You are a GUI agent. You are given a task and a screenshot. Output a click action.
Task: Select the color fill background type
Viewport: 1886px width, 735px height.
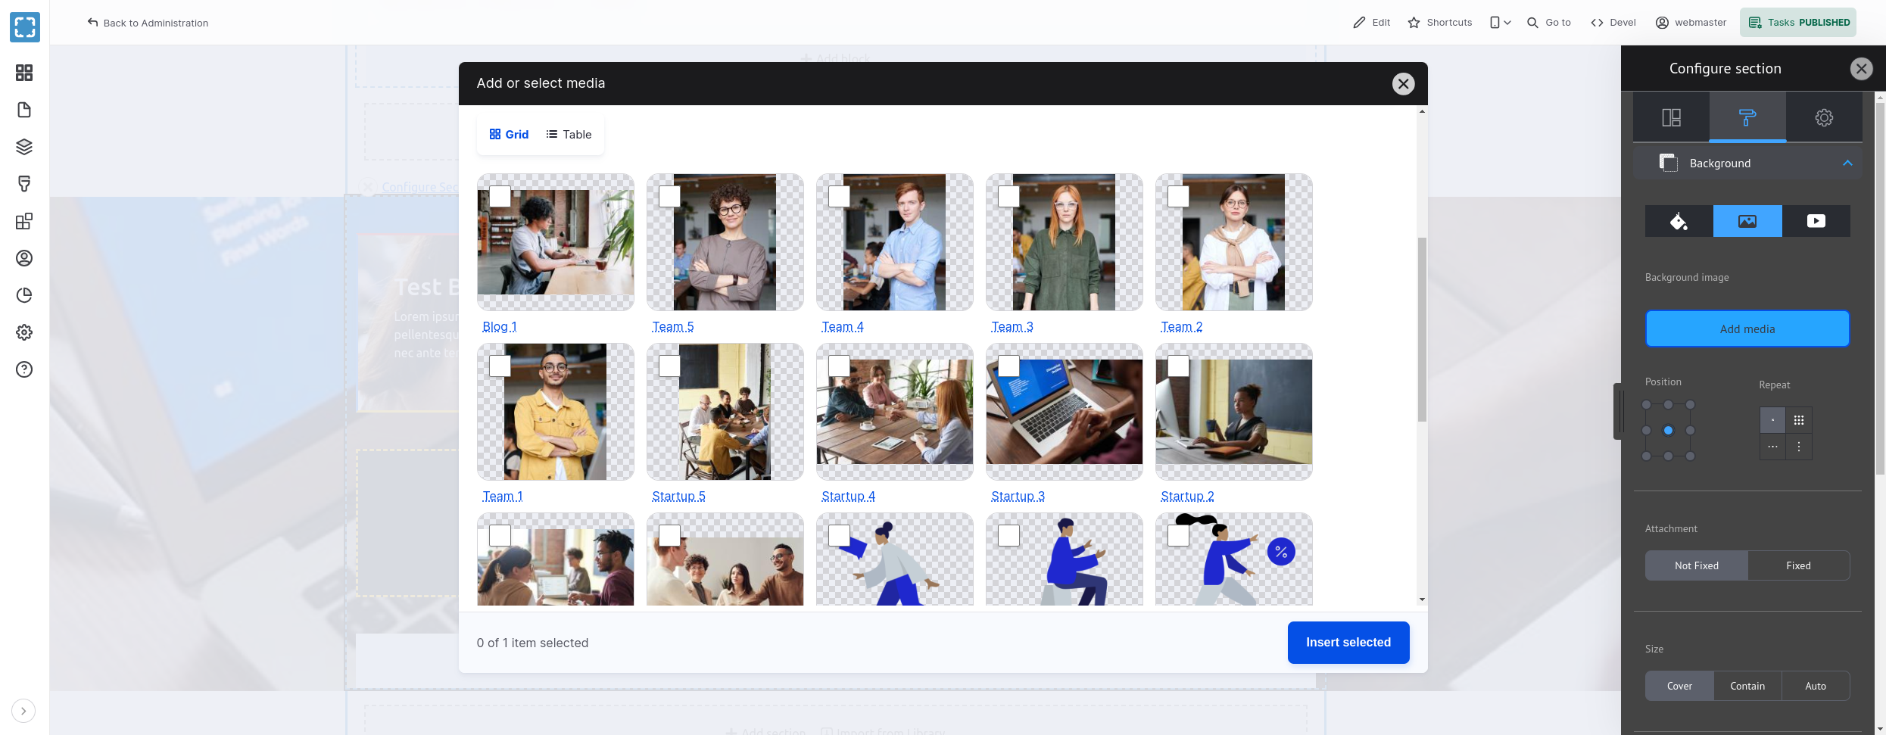(x=1679, y=221)
